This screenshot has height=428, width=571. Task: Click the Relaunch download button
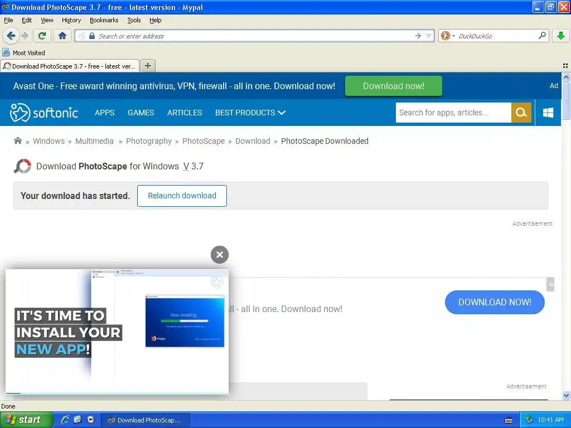[x=182, y=196]
